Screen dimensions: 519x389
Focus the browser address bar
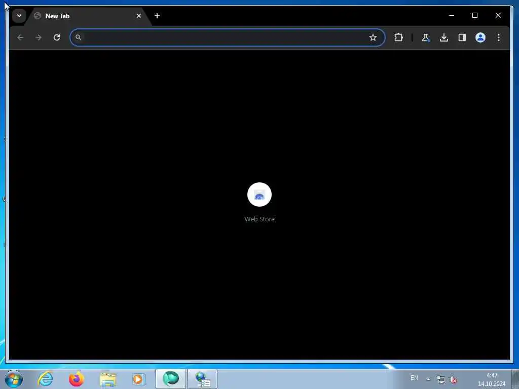pos(228,37)
